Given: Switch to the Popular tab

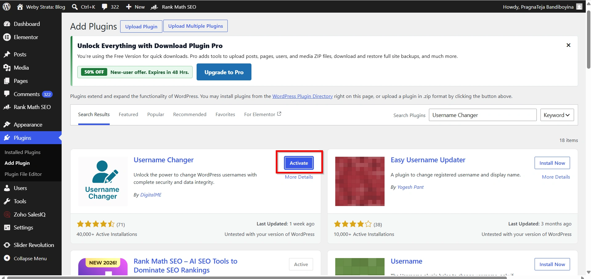Looking at the screenshot, I should click(x=156, y=115).
